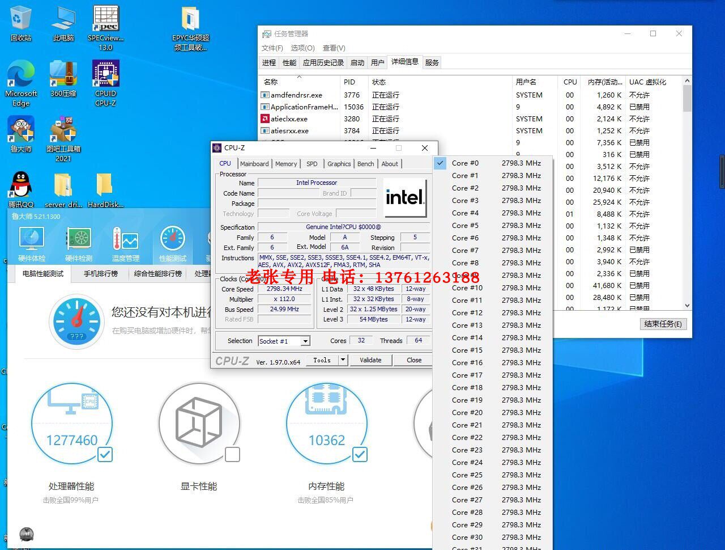This screenshot has height=550, width=725.
Task: Click the avatar icon at 鲁大师 bottom-left corner
Action: (x=27, y=534)
